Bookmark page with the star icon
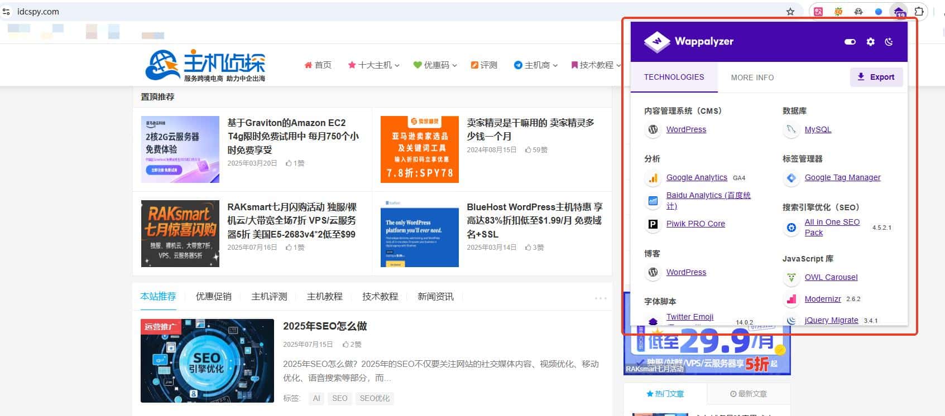 (790, 12)
